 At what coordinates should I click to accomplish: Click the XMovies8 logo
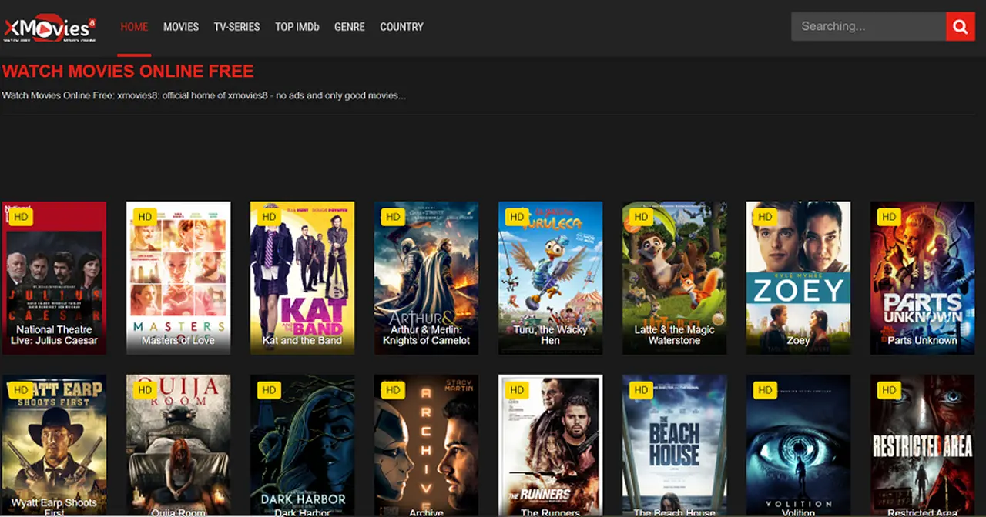[x=50, y=27]
